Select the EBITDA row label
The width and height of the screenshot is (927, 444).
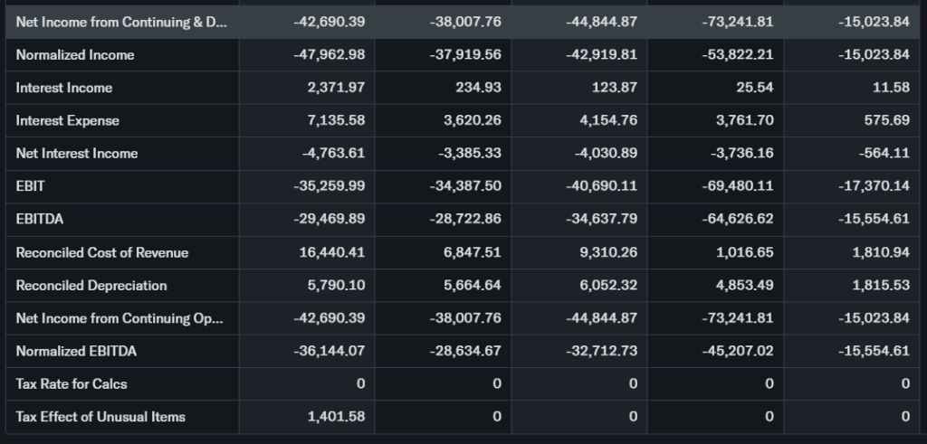(40, 219)
